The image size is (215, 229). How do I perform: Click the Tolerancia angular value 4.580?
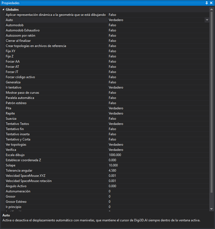click(x=158, y=171)
